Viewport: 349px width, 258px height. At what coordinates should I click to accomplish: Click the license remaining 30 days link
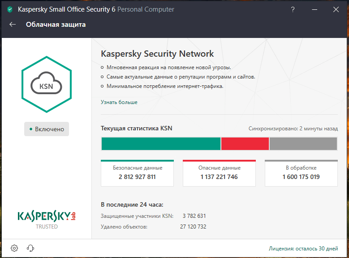coord(303,249)
